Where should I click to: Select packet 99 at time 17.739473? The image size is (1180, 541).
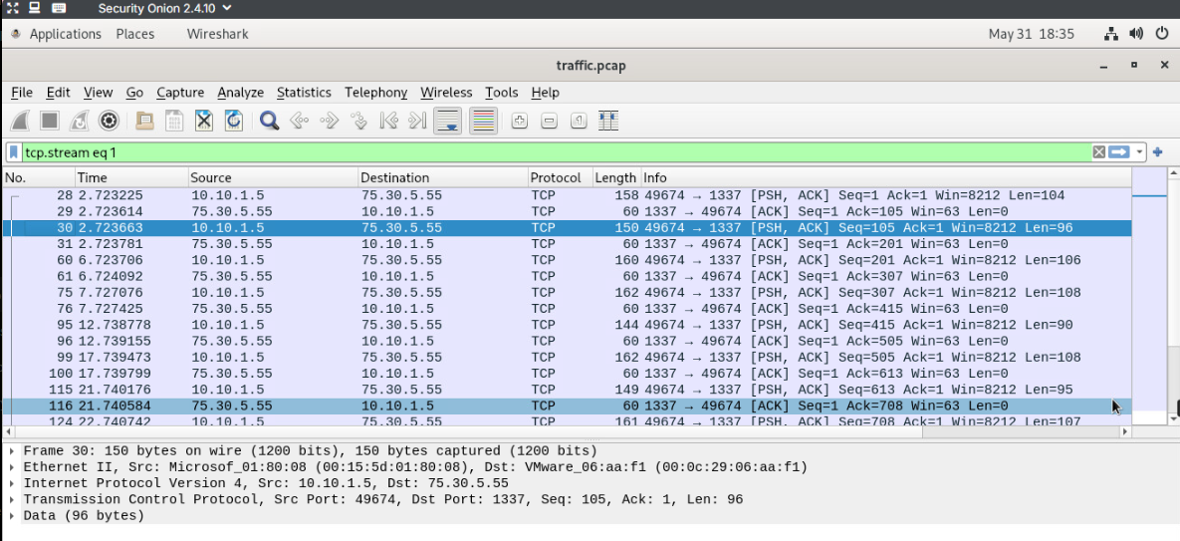pos(567,358)
